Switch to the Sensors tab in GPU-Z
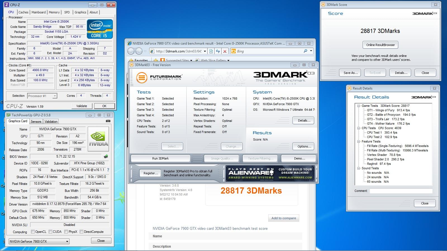Image resolution: width=447 pixels, height=251 pixels. pyautogui.click(x=36, y=122)
